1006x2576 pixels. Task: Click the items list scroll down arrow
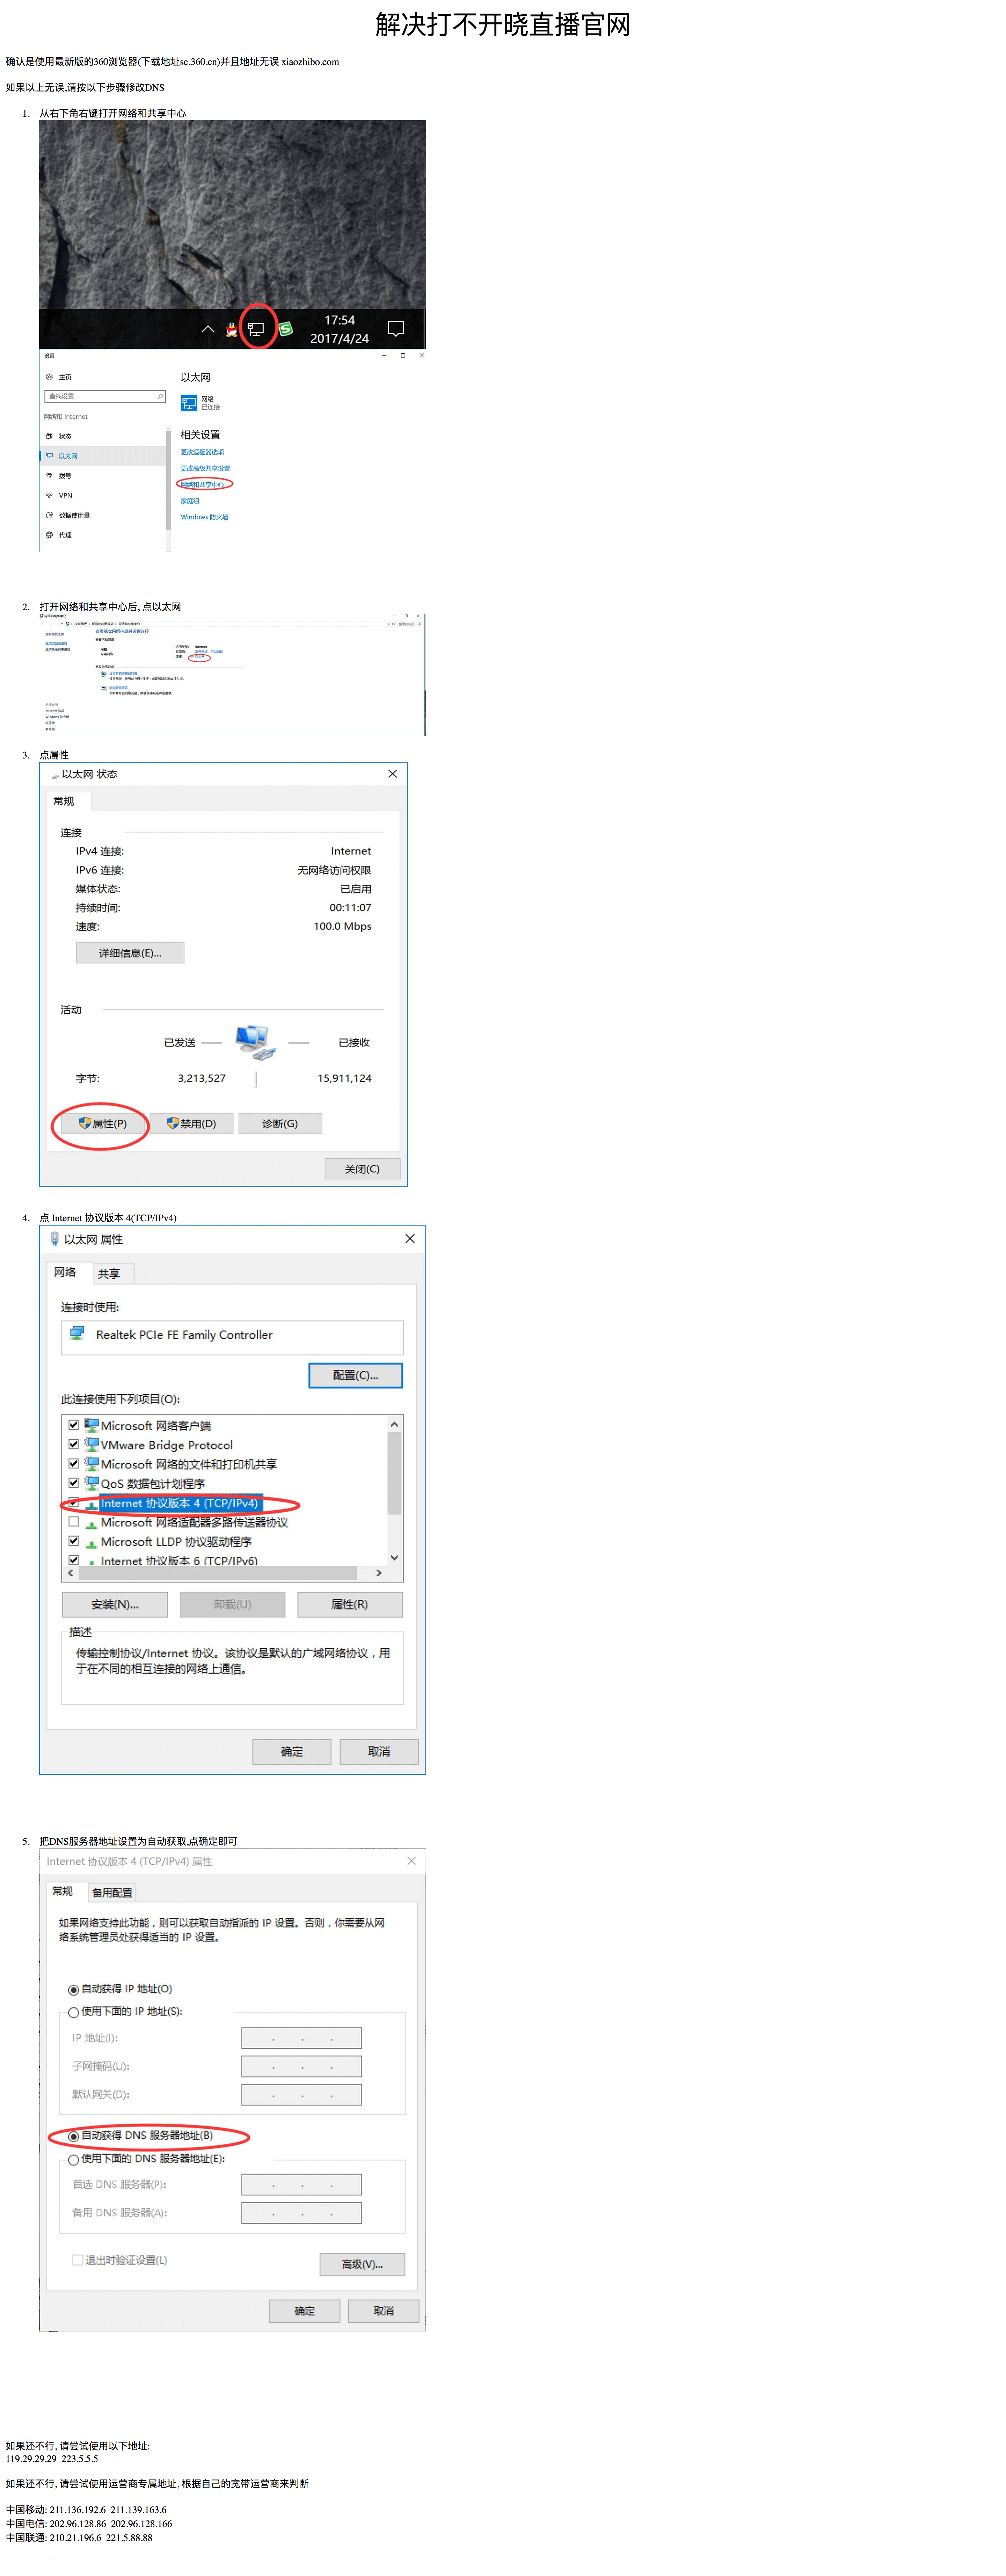[395, 1557]
